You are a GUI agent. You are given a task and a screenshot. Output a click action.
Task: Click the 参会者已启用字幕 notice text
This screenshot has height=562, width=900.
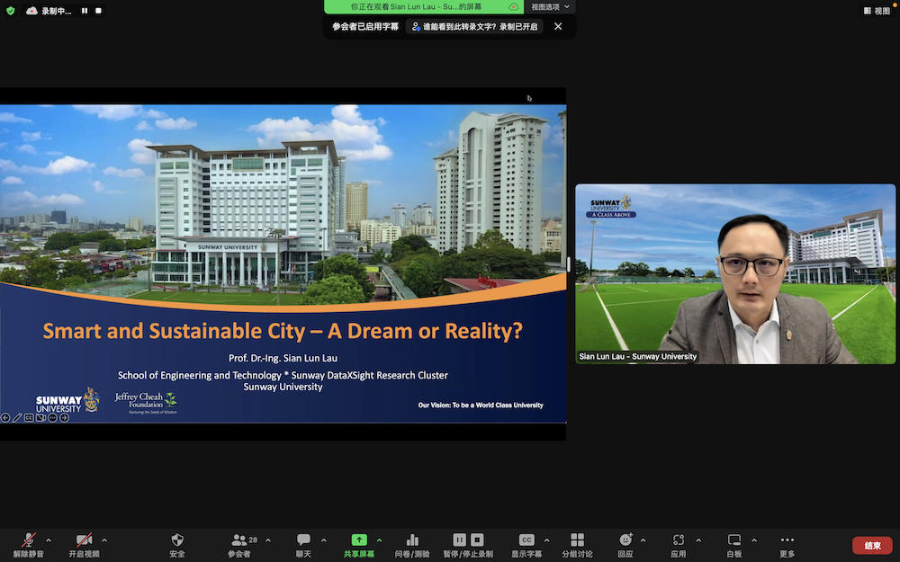tap(365, 26)
